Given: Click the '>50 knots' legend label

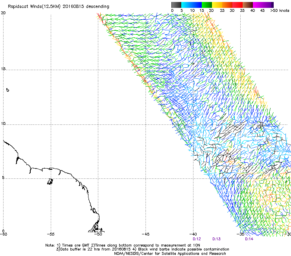Looking at the screenshot, I should [x=280, y=11].
